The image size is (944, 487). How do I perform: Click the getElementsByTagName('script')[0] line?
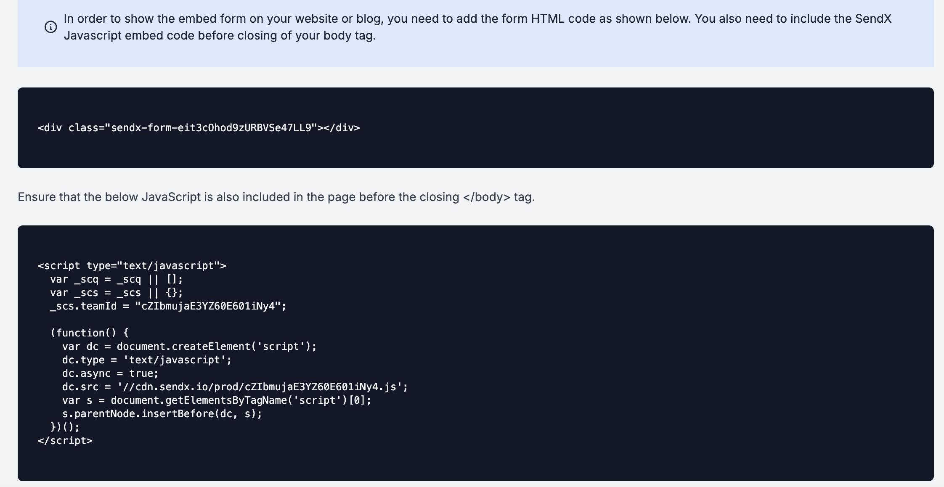pos(217,400)
